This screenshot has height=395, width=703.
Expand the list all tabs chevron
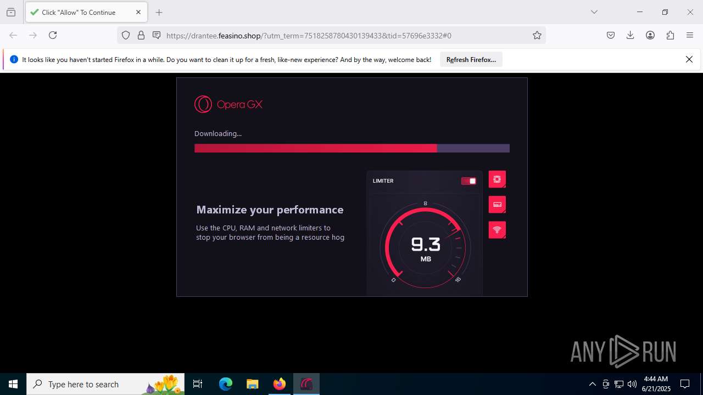594,12
